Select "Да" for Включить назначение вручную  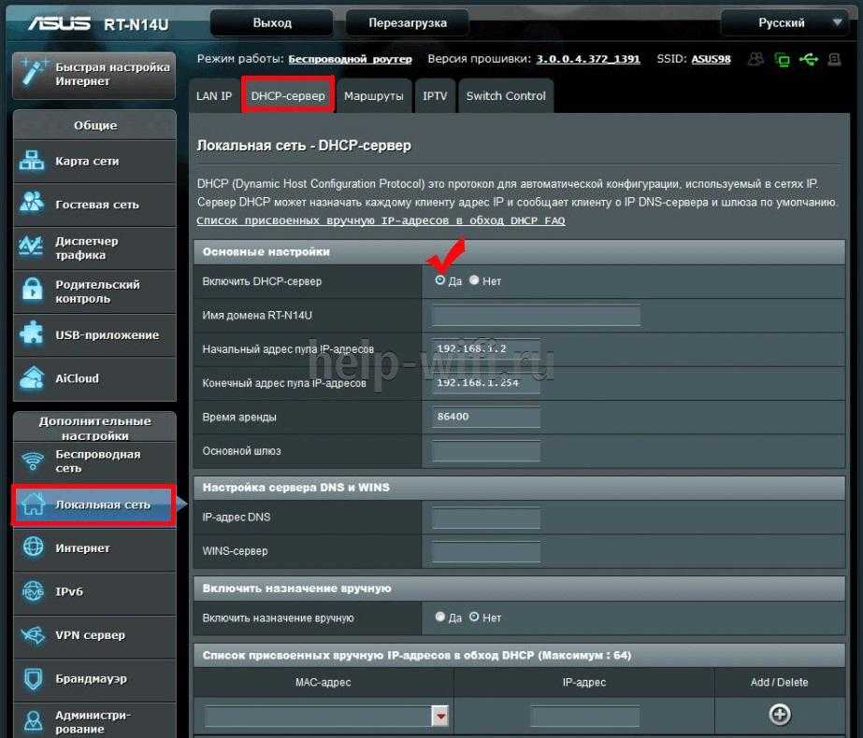pos(440,617)
